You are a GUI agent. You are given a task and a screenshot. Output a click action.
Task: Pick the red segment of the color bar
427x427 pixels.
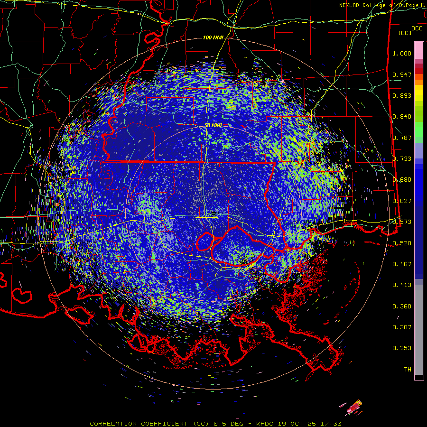pos(419,71)
